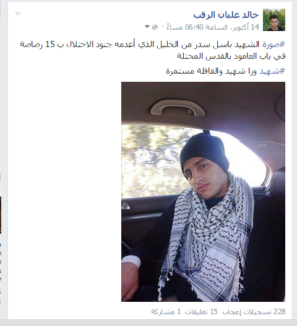View the 1 مشاركة share
Screen dimensions: 297x326
[x=166, y=312]
